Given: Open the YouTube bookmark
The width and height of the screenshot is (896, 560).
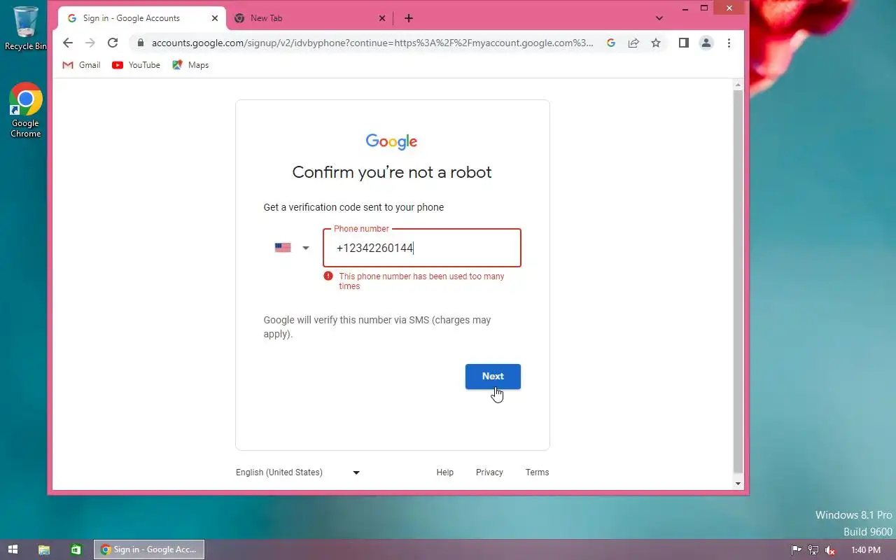Looking at the screenshot, I should pos(136,65).
